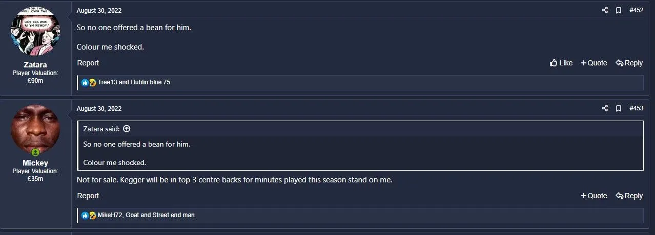The width and height of the screenshot is (655, 235).
Task: Click share icon on post #452
Action: [x=605, y=10]
